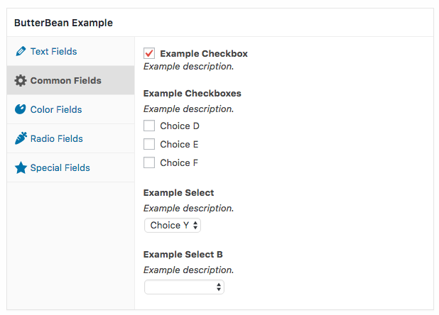The width and height of the screenshot is (439, 315).
Task: Click the star icon beside Special Fields
Action: click(21, 167)
